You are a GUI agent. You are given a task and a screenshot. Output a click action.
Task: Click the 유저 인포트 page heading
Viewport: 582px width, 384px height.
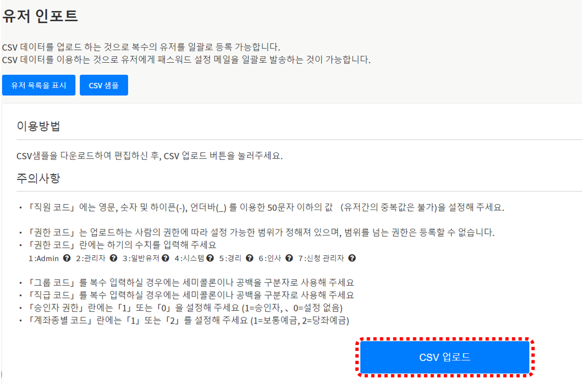(40, 17)
